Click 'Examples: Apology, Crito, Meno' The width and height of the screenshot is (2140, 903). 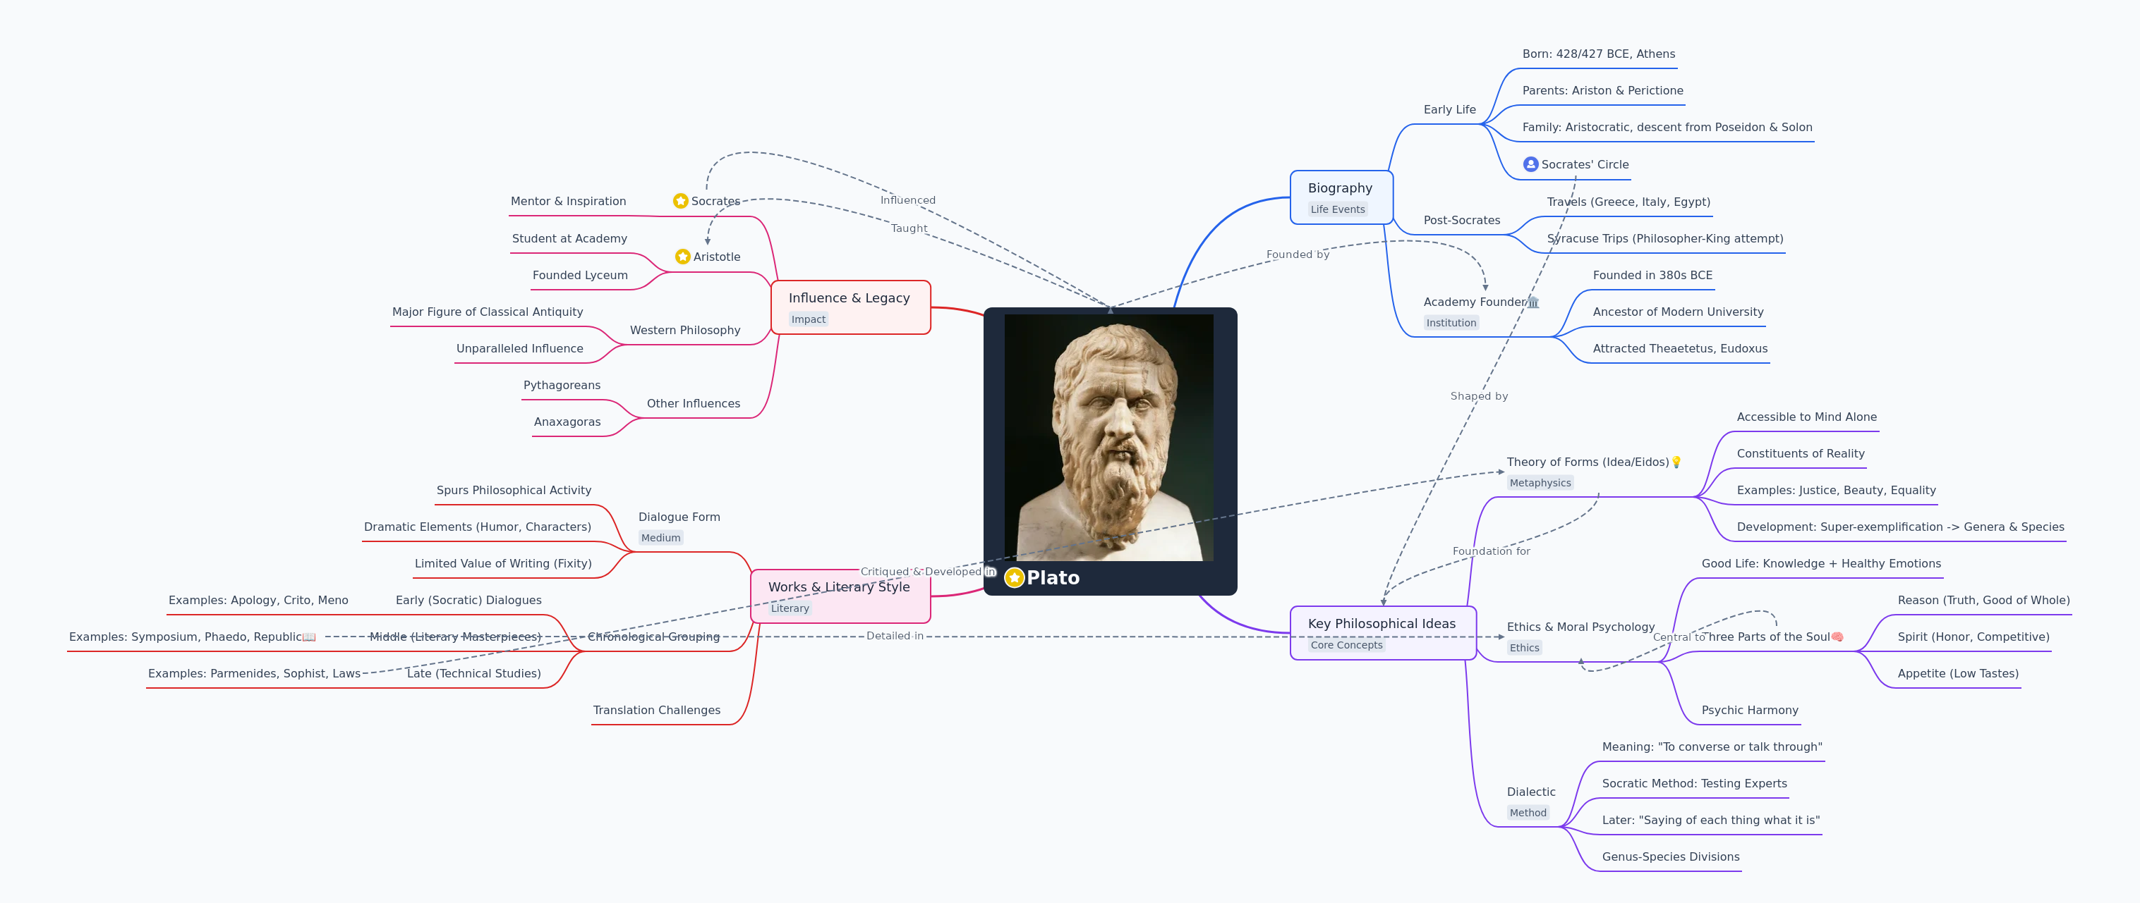click(258, 600)
